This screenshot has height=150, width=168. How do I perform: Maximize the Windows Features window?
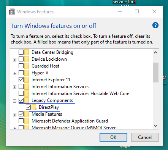(x=137, y=12)
